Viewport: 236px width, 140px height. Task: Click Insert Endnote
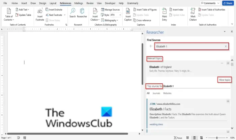54,10
